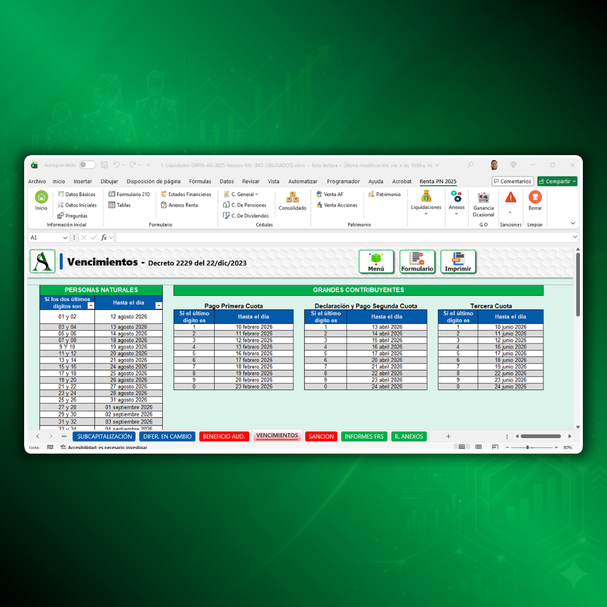607x607 pixels.
Task: Click the Sanciones warning triangle icon
Action: point(510,197)
